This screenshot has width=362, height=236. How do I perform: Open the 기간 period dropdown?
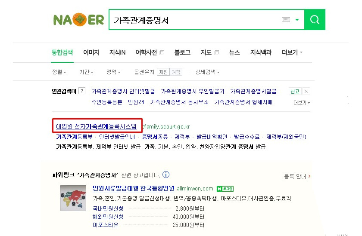(86, 72)
